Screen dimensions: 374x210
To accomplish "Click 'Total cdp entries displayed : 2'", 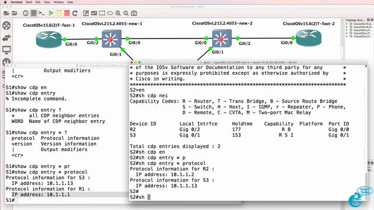I will click(175, 146).
